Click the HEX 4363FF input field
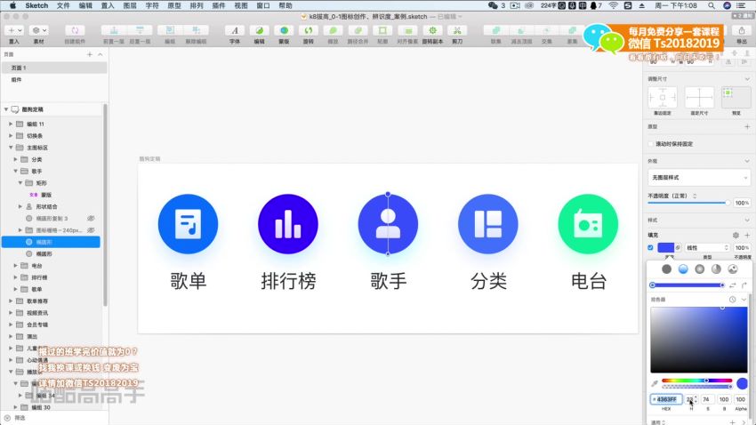 (x=666, y=399)
